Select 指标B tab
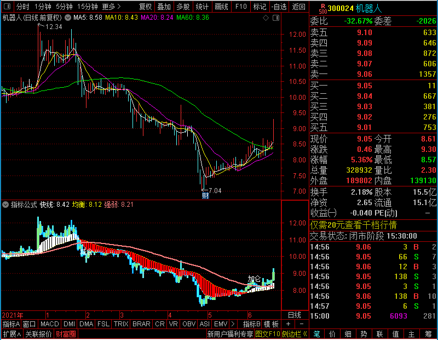The width and height of the screenshot is (438, 340). (252, 324)
